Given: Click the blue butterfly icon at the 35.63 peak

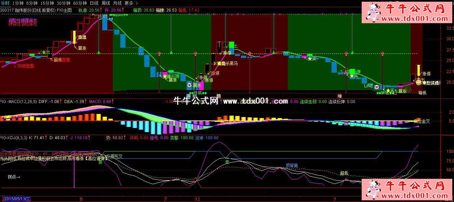Looking at the screenshot, I should 111,18.
